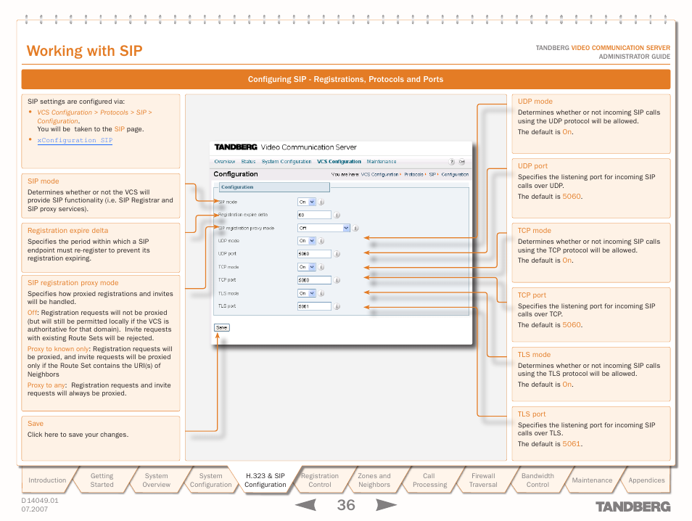The height and width of the screenshot is (521, 692).
Task: Open the Zones and Neighbors tab
Action: pyautogui.click(x=374, y=480)
